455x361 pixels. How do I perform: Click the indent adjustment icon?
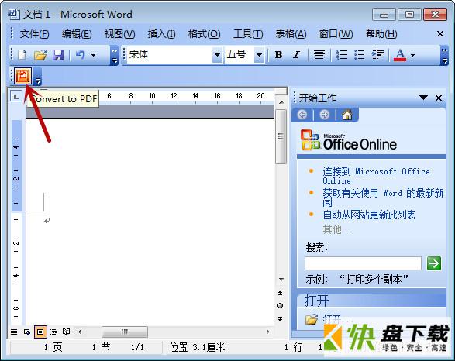[377, 54]
